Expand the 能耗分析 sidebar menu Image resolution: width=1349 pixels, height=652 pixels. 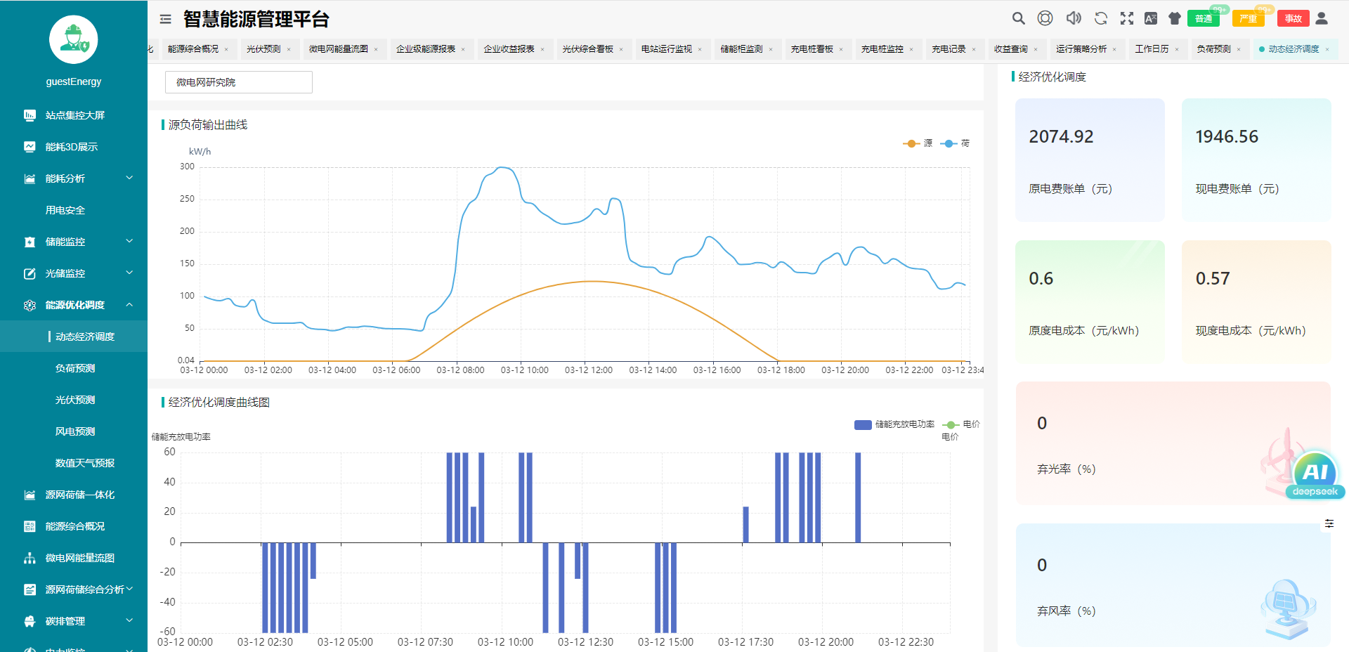coord(74,178)
